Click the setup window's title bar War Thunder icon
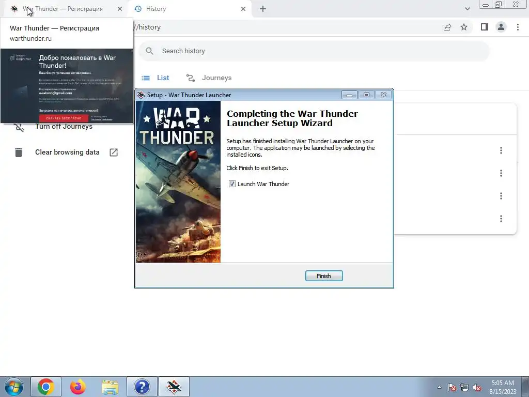The height and width of the screenshot is (397, 529). pyautogui.click(x=141, y=95)
